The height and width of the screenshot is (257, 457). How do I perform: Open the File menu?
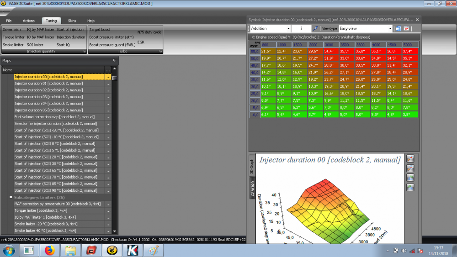[x=9, y=21]
